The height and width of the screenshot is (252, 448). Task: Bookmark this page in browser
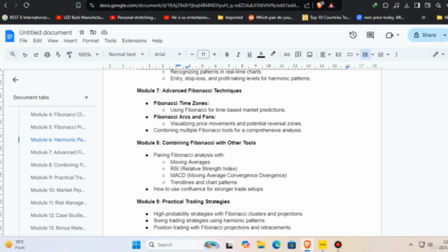[78, 5]
